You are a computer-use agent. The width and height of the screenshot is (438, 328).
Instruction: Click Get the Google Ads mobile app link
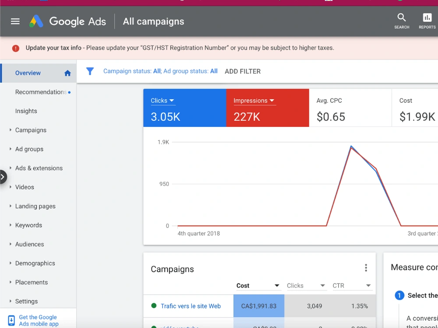39,321
